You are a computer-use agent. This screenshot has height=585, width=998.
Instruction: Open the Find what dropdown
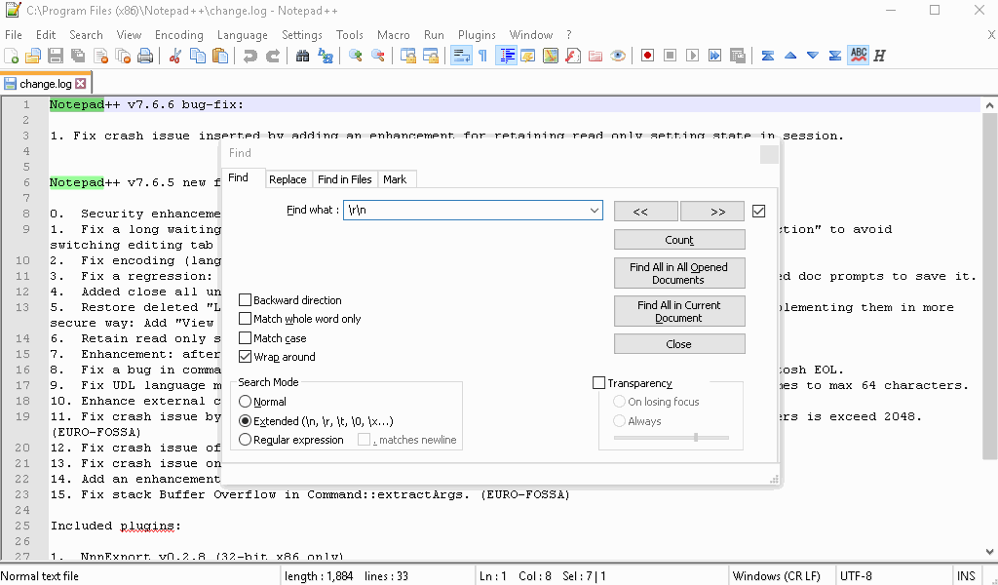coord(595,211)
